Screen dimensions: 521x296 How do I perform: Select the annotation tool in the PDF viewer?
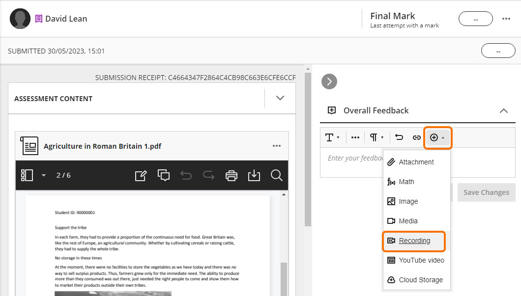(141, 175)
